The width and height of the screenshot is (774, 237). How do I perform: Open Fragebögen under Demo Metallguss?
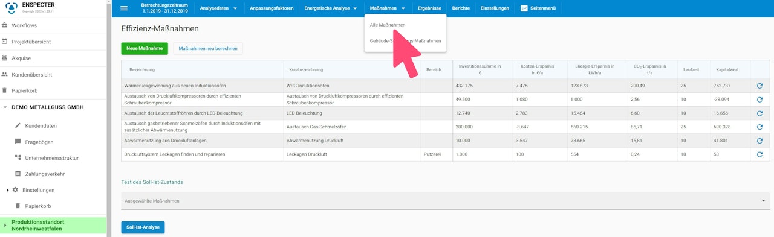pyautogui.click(x=39, y=142)
